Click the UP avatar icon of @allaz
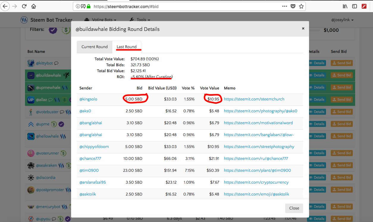The image size is (373, 222). tap(31, 100)
